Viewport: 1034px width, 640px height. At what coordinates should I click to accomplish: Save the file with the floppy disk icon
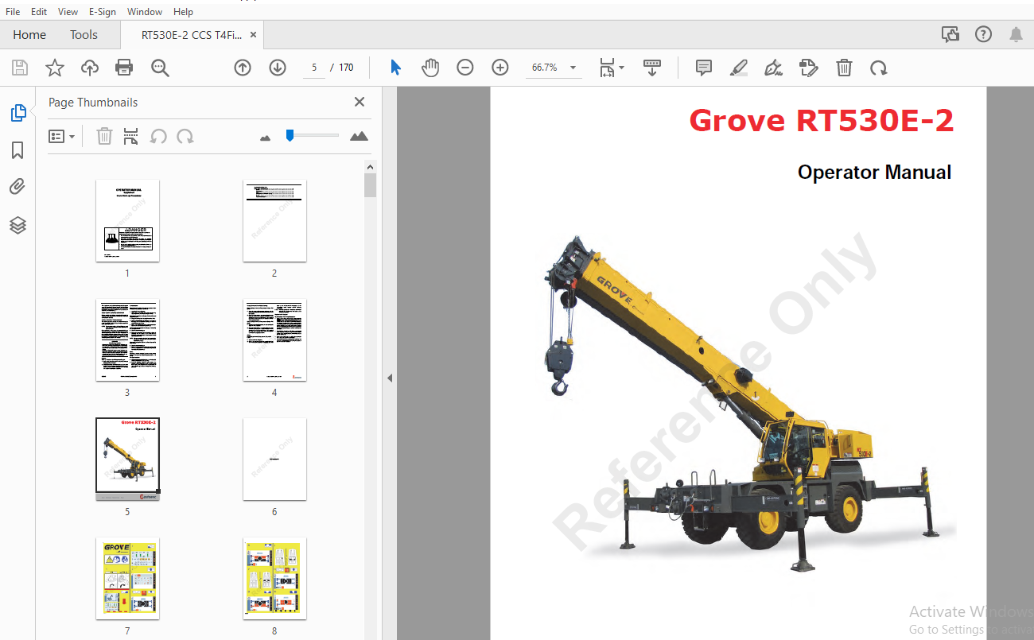(20, 68)
